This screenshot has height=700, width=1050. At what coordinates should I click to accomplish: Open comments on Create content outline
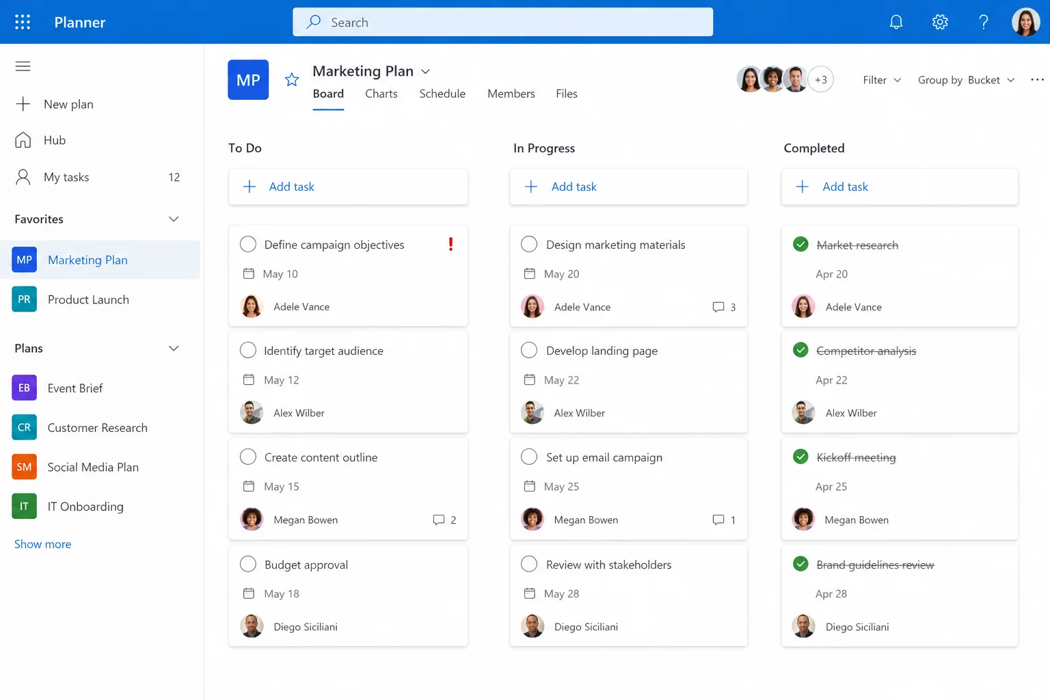(x=444, y=520)
